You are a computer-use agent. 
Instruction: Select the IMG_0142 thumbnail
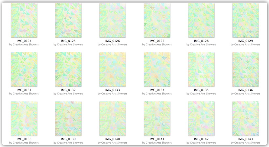[201, 119]
